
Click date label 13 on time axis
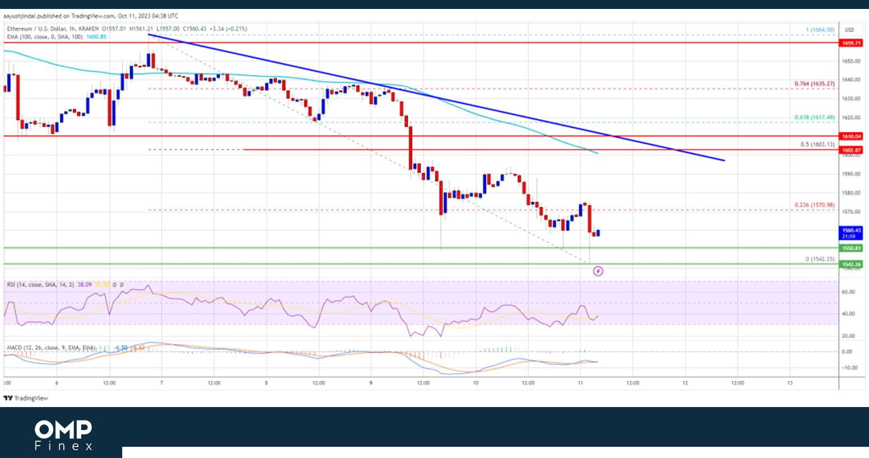click(x=790, y=383)
